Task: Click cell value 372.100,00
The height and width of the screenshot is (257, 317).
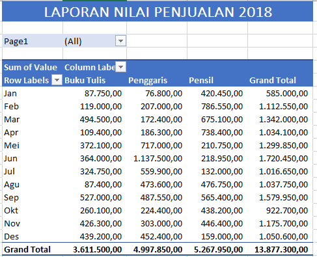Action: pyautogui.click(x=101, y=146)
